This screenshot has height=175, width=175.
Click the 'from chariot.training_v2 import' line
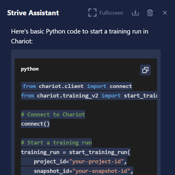(89, 96)
